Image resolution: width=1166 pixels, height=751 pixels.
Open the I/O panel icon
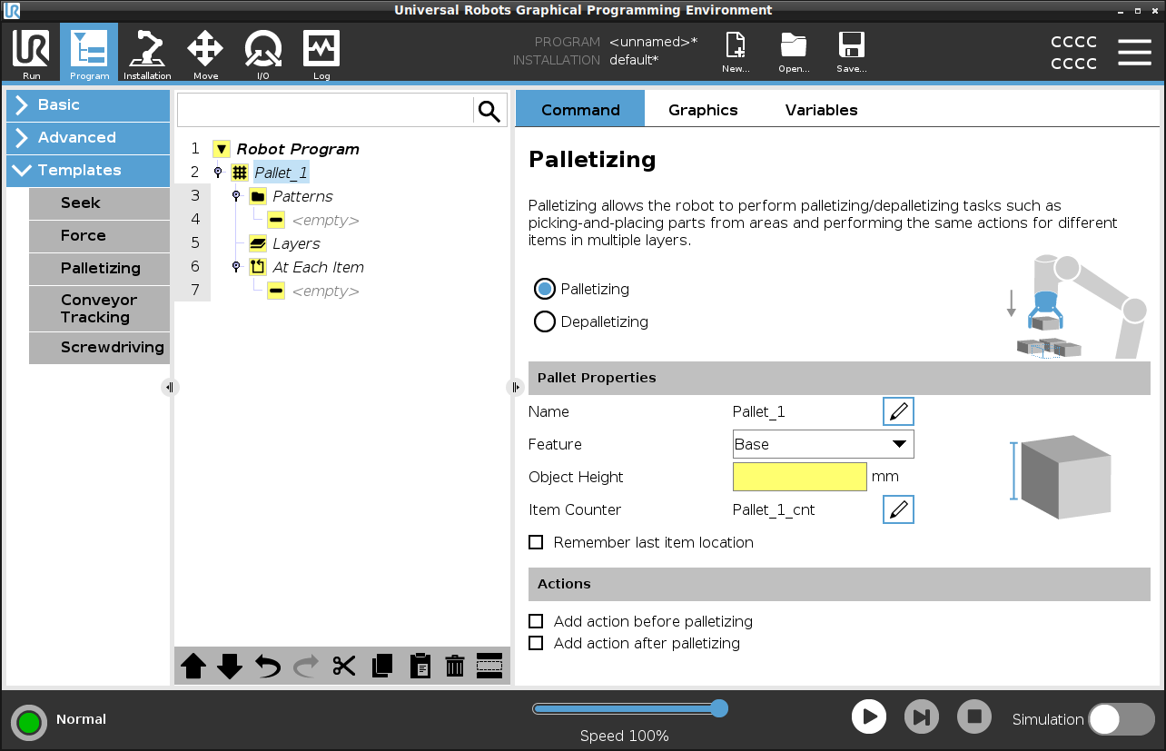(262, 54)
